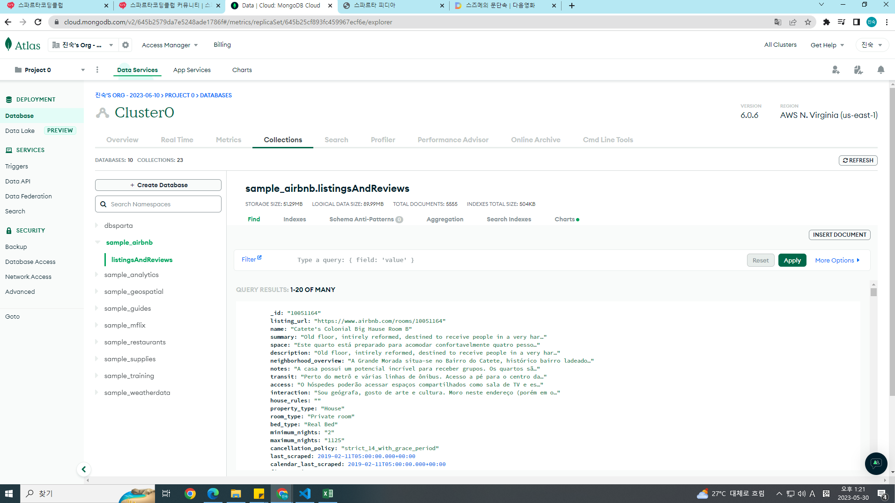Click the Atlas leaf logo

[x=8, y=44]
